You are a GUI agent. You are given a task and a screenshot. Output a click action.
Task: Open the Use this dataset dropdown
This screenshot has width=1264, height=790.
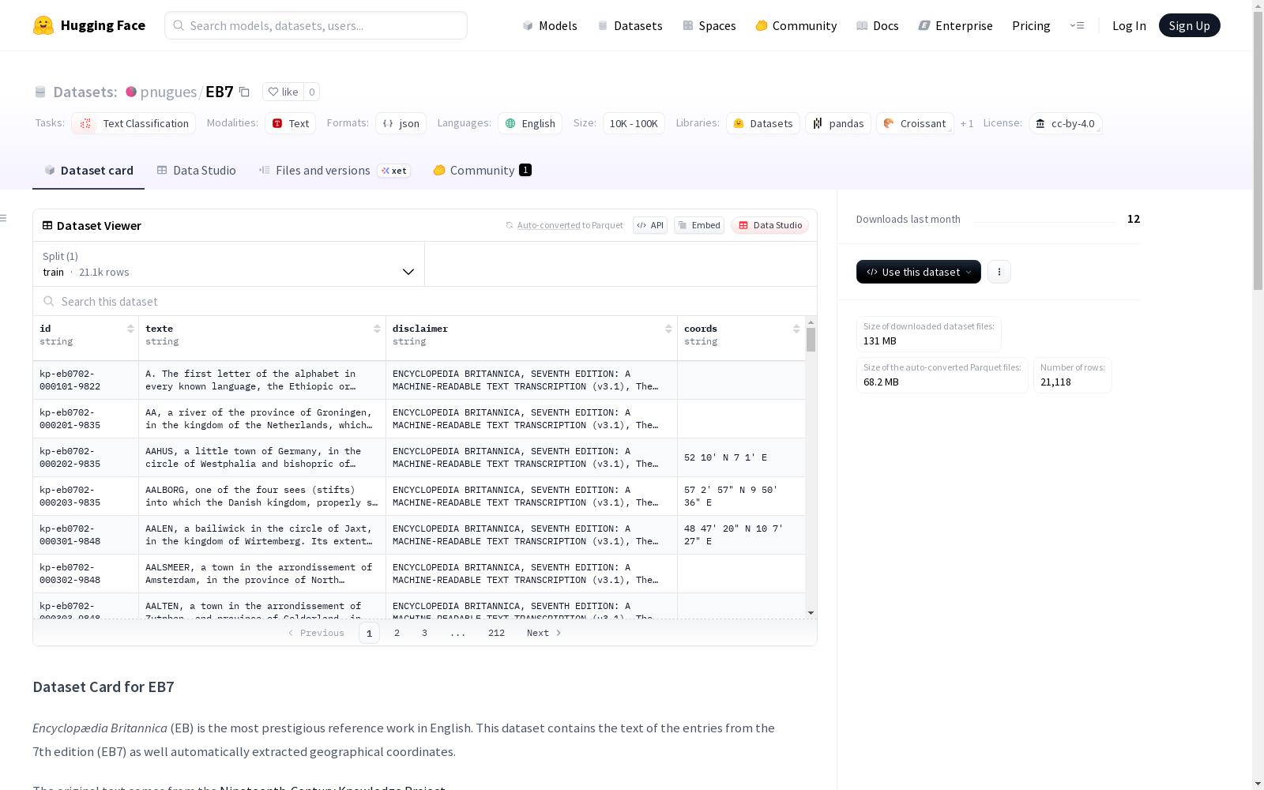(x=919, y=272)
